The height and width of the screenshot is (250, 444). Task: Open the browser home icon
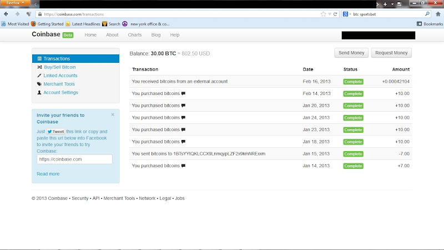click(x=438, y=14)
